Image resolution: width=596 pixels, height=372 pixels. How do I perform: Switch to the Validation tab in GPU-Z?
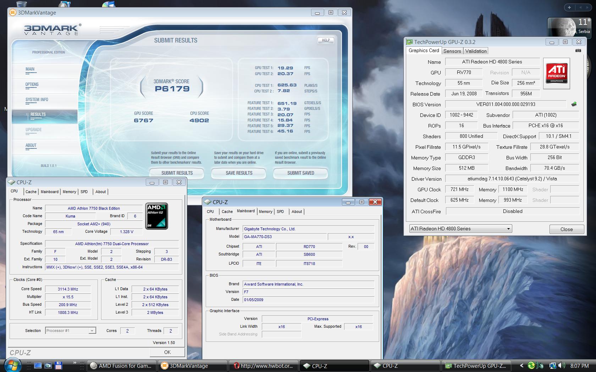click(476, 51)
